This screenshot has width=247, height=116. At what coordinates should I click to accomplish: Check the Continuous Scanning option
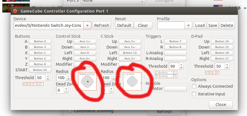(x=70, y=111)
